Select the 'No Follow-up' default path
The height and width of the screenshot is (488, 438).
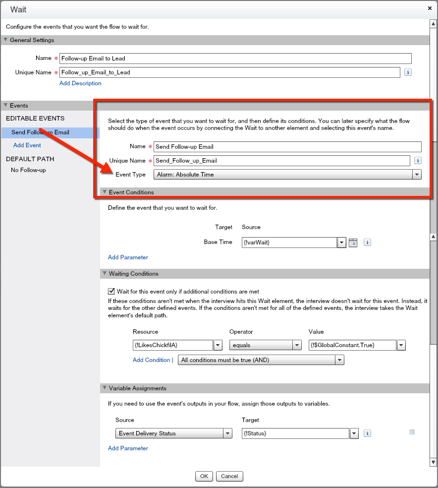click(x=28, y=170)
